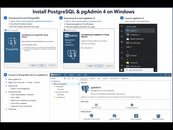This screenshot has height=130, width=173.
Task: Switch to the Statistics tab
Action: pyautogui.click(x=105, y=78)
